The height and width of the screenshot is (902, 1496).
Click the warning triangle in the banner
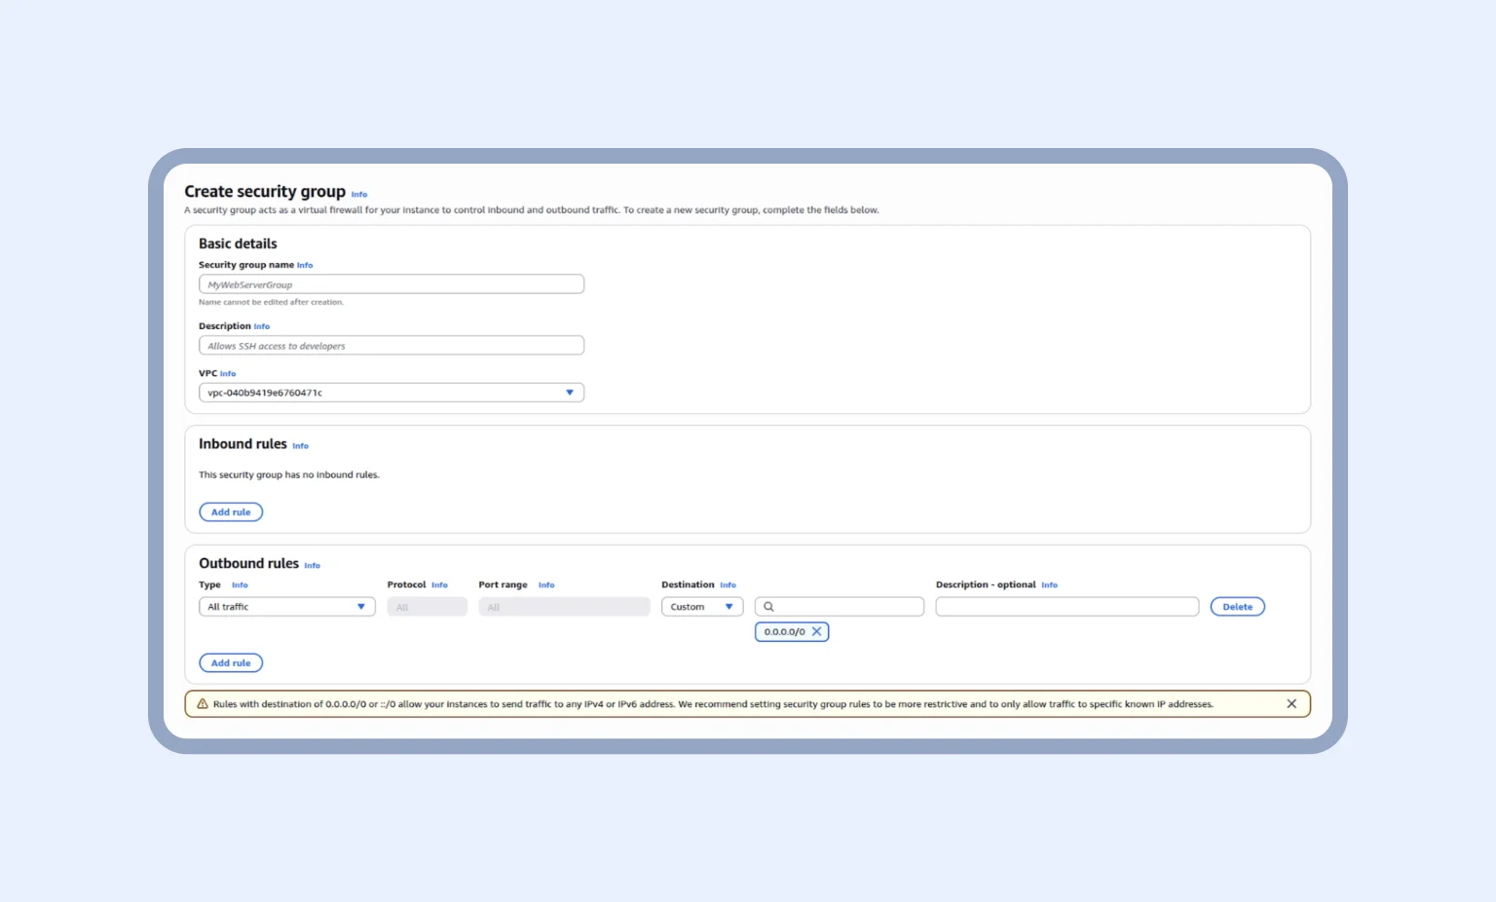[x=202, y=703]
